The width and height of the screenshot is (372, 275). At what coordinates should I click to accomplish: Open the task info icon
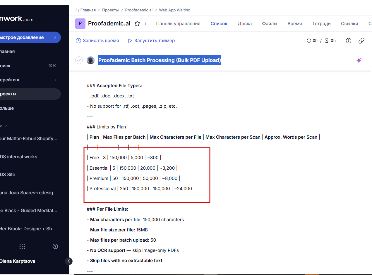[348, 41]
